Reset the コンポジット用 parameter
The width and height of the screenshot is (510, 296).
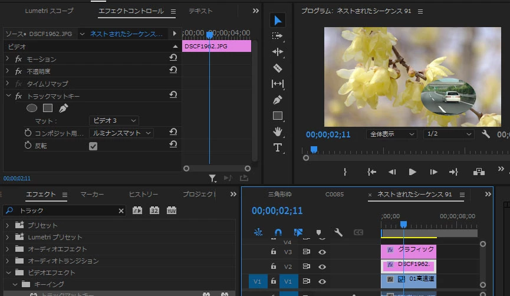[x=173, y=132]
